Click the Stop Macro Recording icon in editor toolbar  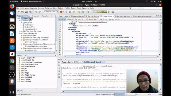click(119, 19)
